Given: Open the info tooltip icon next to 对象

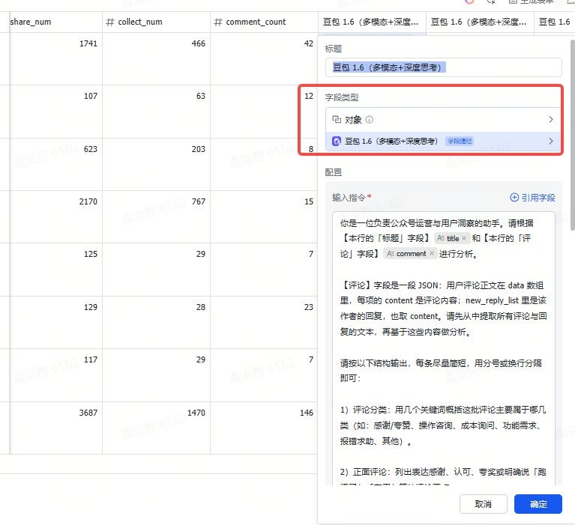Looking at the screenshot, I should pyautogui.click(x=370, y=119).
